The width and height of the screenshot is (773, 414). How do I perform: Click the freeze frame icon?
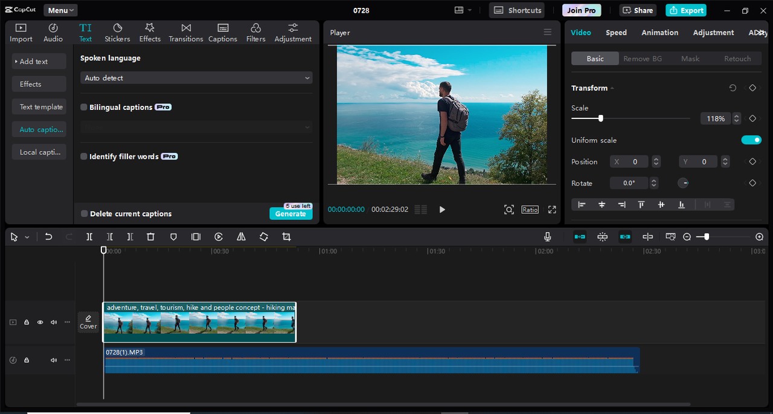pos(196,237)
